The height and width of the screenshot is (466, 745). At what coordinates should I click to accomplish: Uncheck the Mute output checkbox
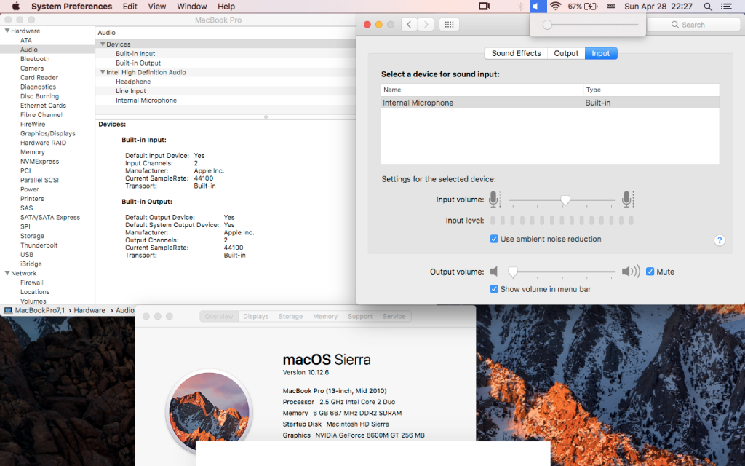pyautogui.click(x=650, y=271)
